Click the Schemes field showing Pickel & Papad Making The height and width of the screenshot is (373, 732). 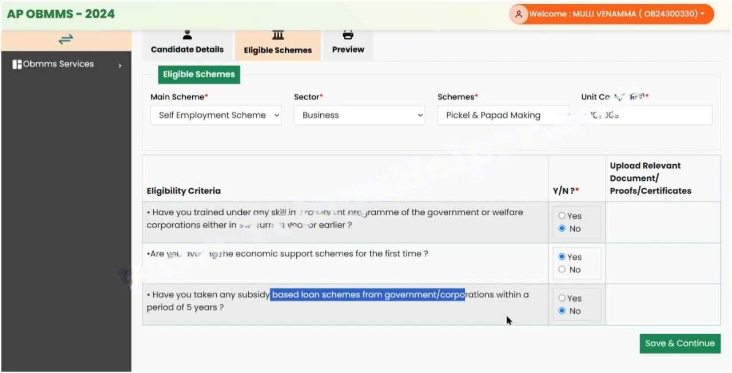(503, 115)
